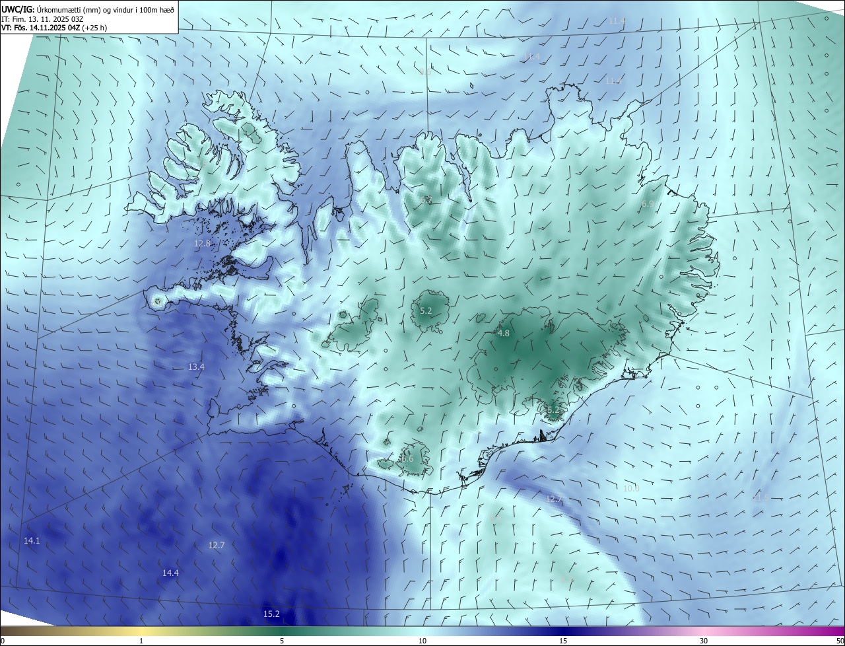Click the color scale tick label '0'
The image size is (845, 646).
3,641
